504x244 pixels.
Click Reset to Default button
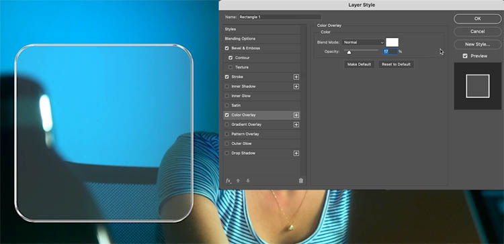tap(396, 64)
